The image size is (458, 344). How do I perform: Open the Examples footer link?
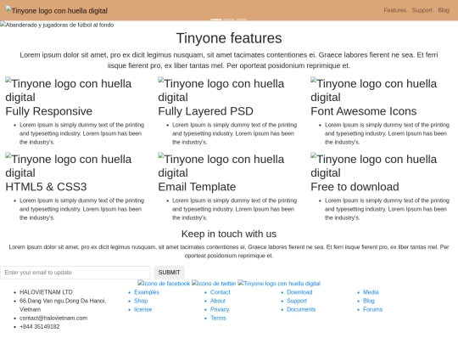coord(147,292)
